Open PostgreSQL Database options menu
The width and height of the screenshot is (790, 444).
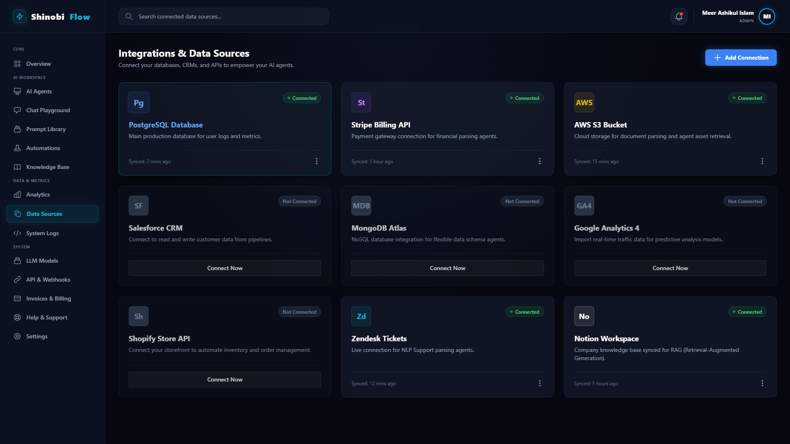[x=317, y=161]
